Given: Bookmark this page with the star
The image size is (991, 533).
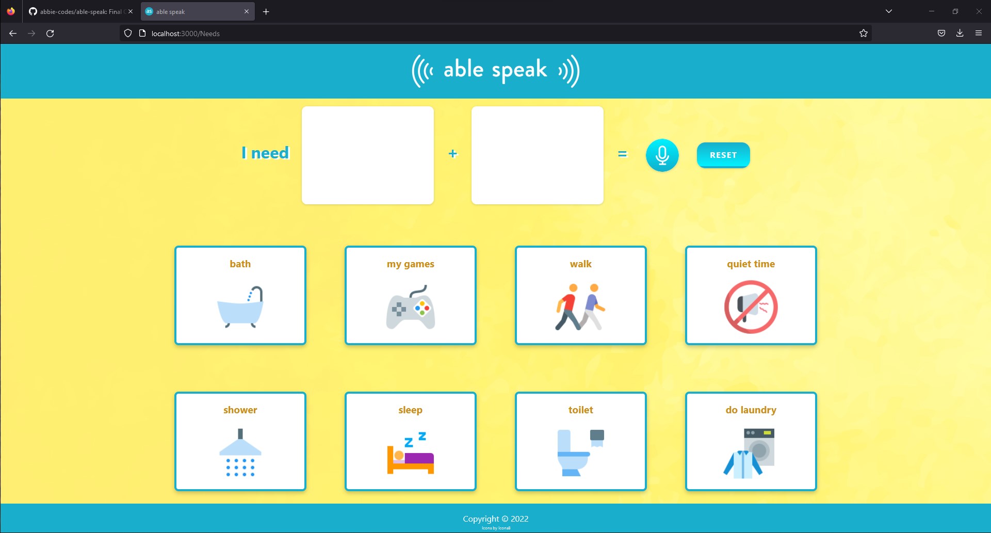Looking at the screenshot, I should (864, 34).
